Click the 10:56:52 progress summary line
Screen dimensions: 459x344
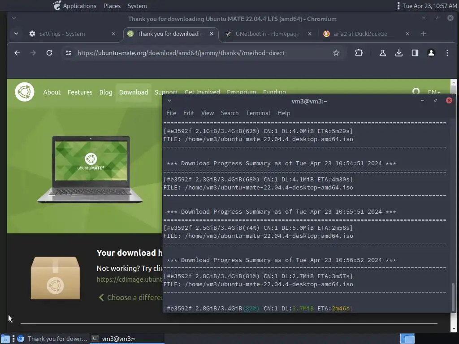tap(281, 260)
